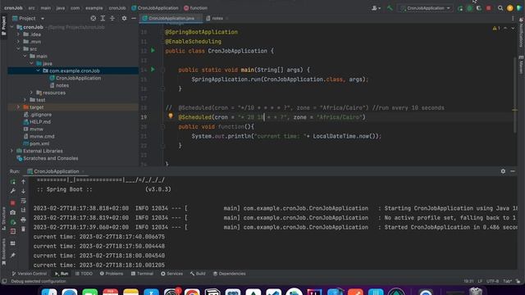The height and width of the screenshot is (295, 525).
Task: Hide the Project panel with minus icon
Action: [134, 18]
